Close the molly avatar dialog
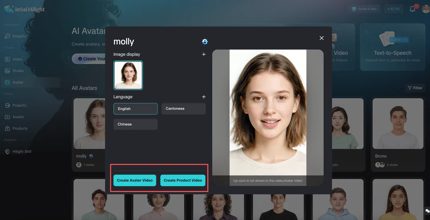The width and height of the screenshot is (430, 220). (x=321, y=38)
